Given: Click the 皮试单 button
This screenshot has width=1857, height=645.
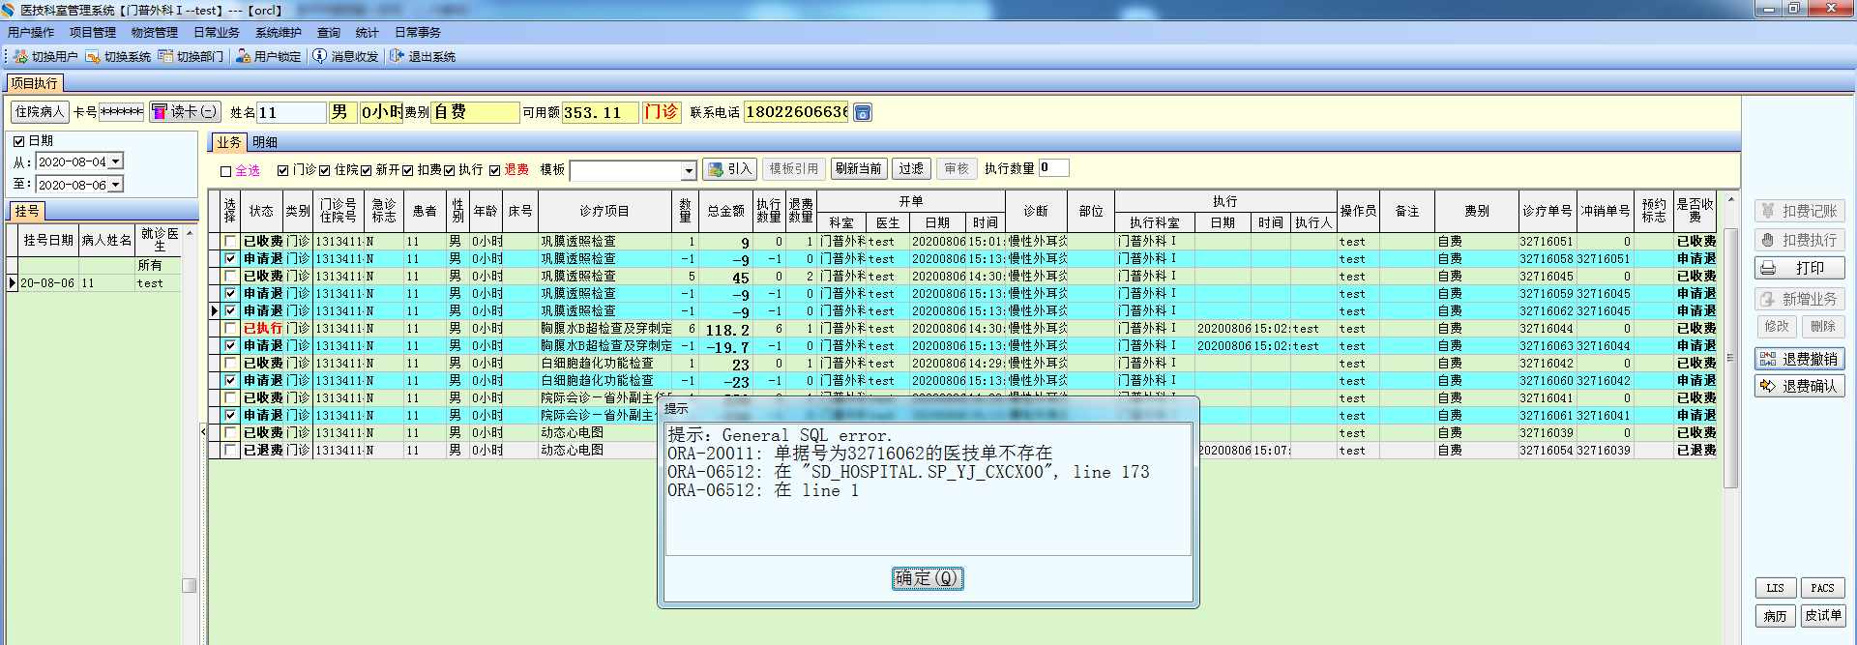Looking at the screenshot, I should pyautogui.click(x=1823, y=616).
